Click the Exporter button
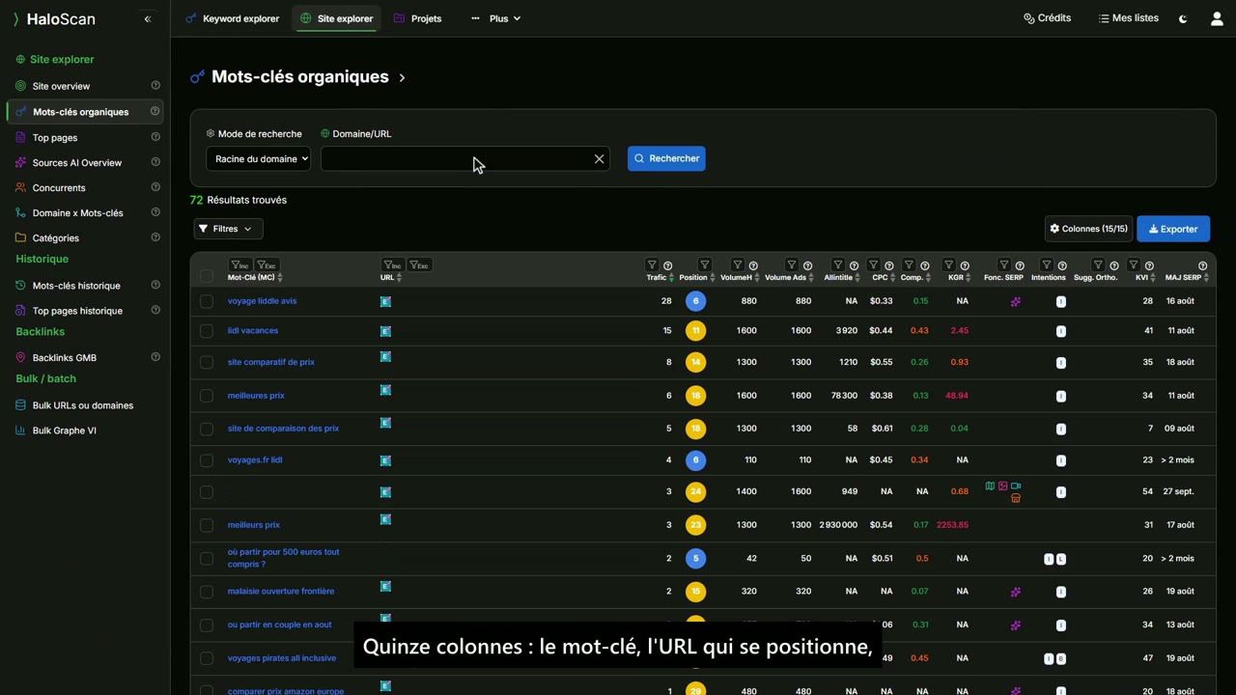The image size is (1236, 695). point(1173,229)
